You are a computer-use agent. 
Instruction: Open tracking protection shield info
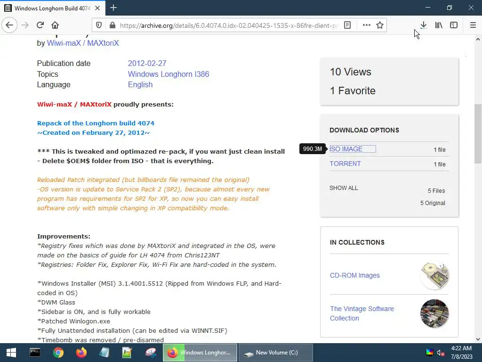tap(99, 25)
